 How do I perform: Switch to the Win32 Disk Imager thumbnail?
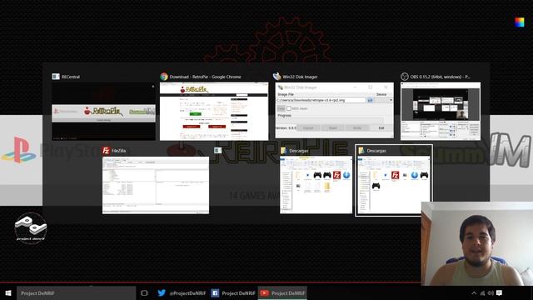coord(335,110)
